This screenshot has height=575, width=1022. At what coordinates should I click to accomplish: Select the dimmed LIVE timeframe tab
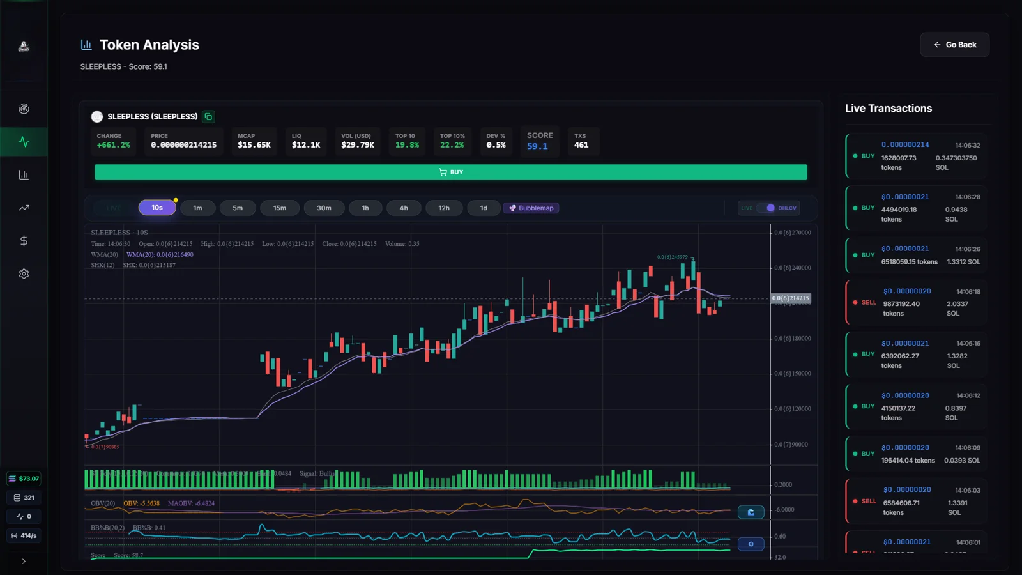(113, 208)
